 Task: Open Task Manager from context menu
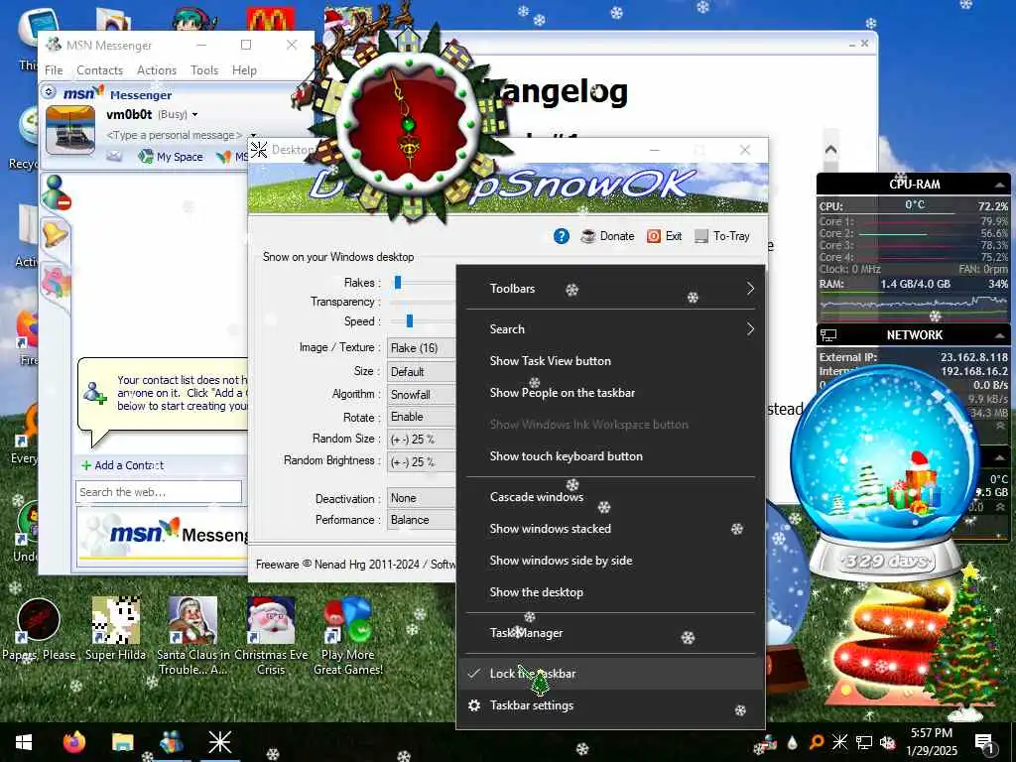click(610, 633)
